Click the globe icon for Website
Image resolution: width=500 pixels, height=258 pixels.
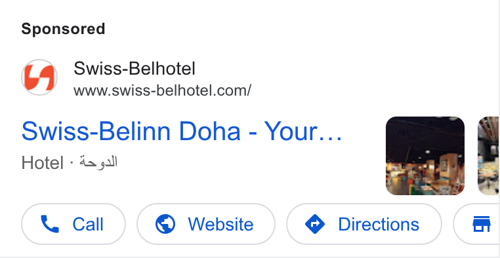coord(165,224)
